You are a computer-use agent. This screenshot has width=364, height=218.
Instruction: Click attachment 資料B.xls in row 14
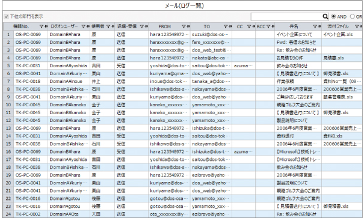(x=333, y=136)
